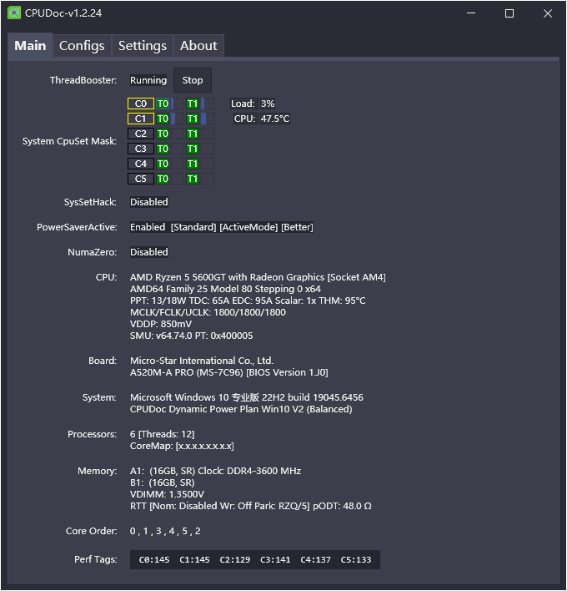This screenshot has width=567, height=591.
Task: Toggle thread T0 of core C2
Action: pos(163,134)
